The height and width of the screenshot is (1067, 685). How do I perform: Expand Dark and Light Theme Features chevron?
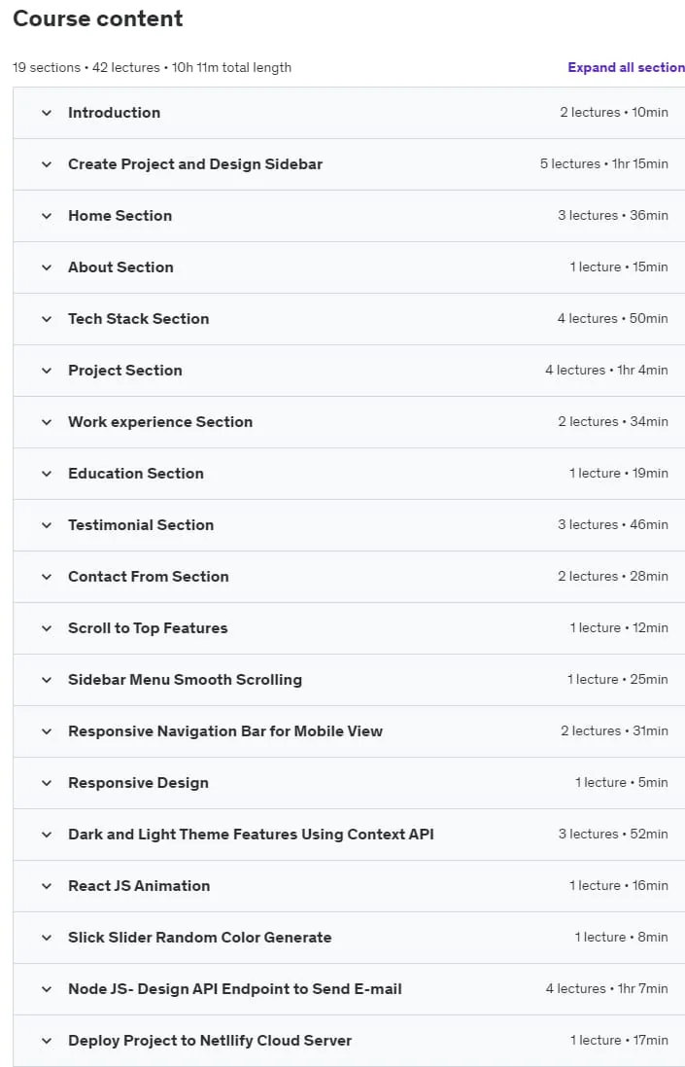47,835
